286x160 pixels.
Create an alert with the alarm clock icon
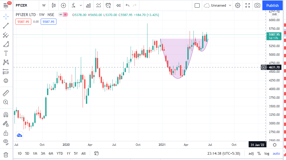pyautogui.click(x=109, y=5)
